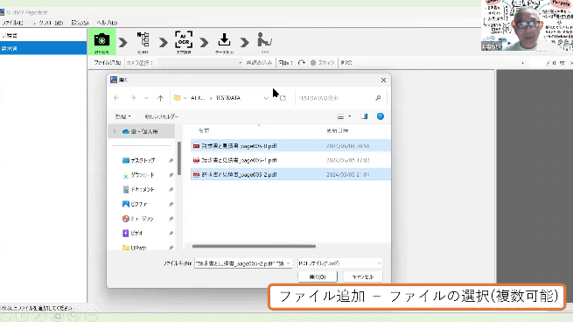Refresh the TESTDATA folder view
This screenshot has height=322, width=573.
click(283, 98)
